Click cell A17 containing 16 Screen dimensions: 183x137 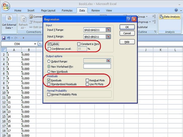click(14, 126)
